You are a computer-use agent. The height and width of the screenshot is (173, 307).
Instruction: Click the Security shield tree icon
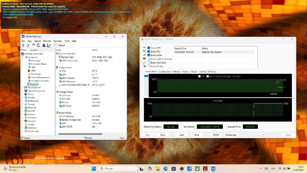(x=26, y=121)
